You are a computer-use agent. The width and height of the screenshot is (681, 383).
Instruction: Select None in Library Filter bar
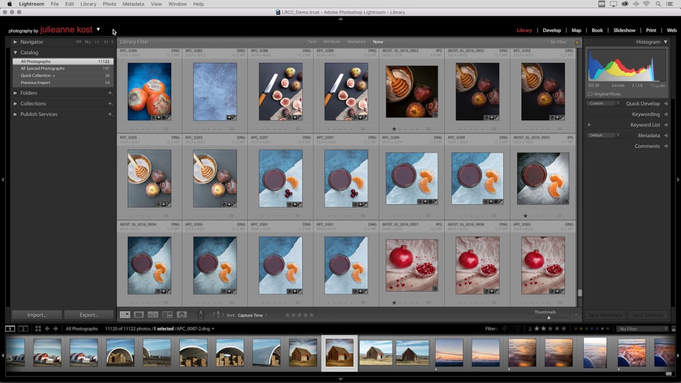378,42
